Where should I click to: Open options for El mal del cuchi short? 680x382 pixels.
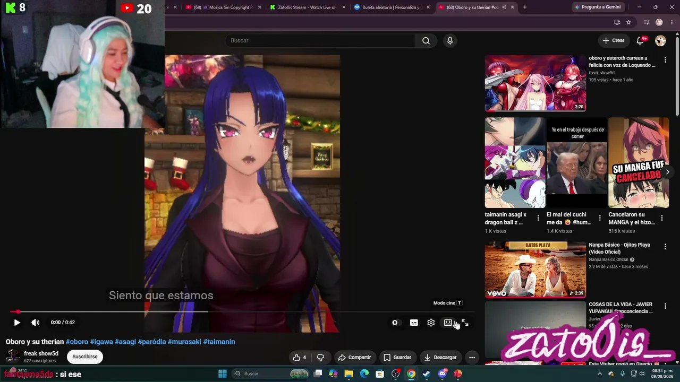600,218
